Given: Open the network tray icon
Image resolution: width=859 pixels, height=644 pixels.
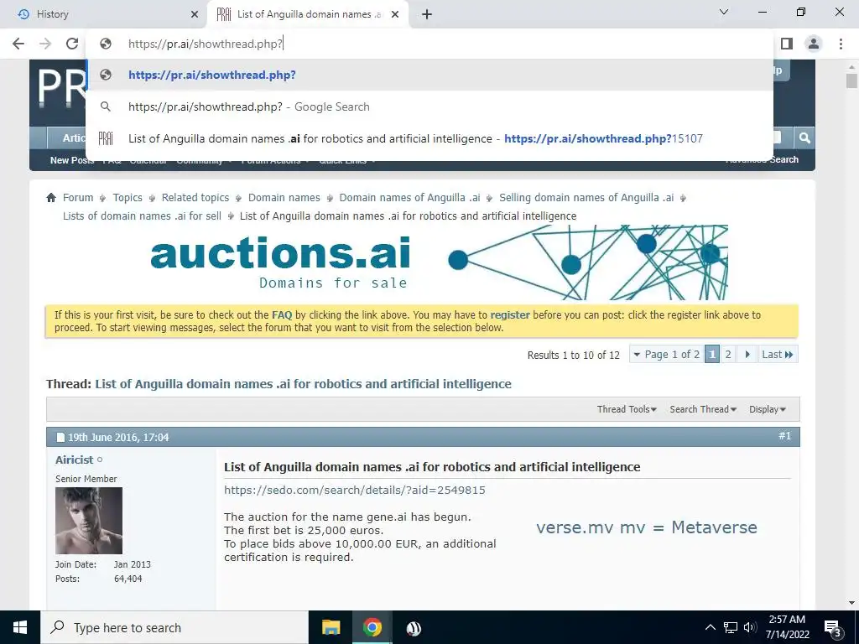Looking at the screenshot, I should pos(731,627).
